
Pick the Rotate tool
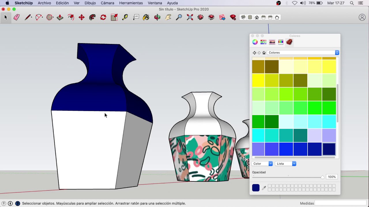[x=103, y=18]
